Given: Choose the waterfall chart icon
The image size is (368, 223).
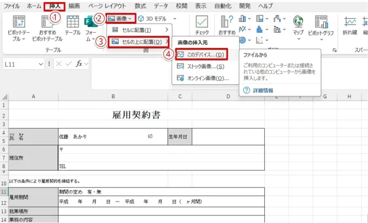Looking at the screenshot, I should point(277,19).
